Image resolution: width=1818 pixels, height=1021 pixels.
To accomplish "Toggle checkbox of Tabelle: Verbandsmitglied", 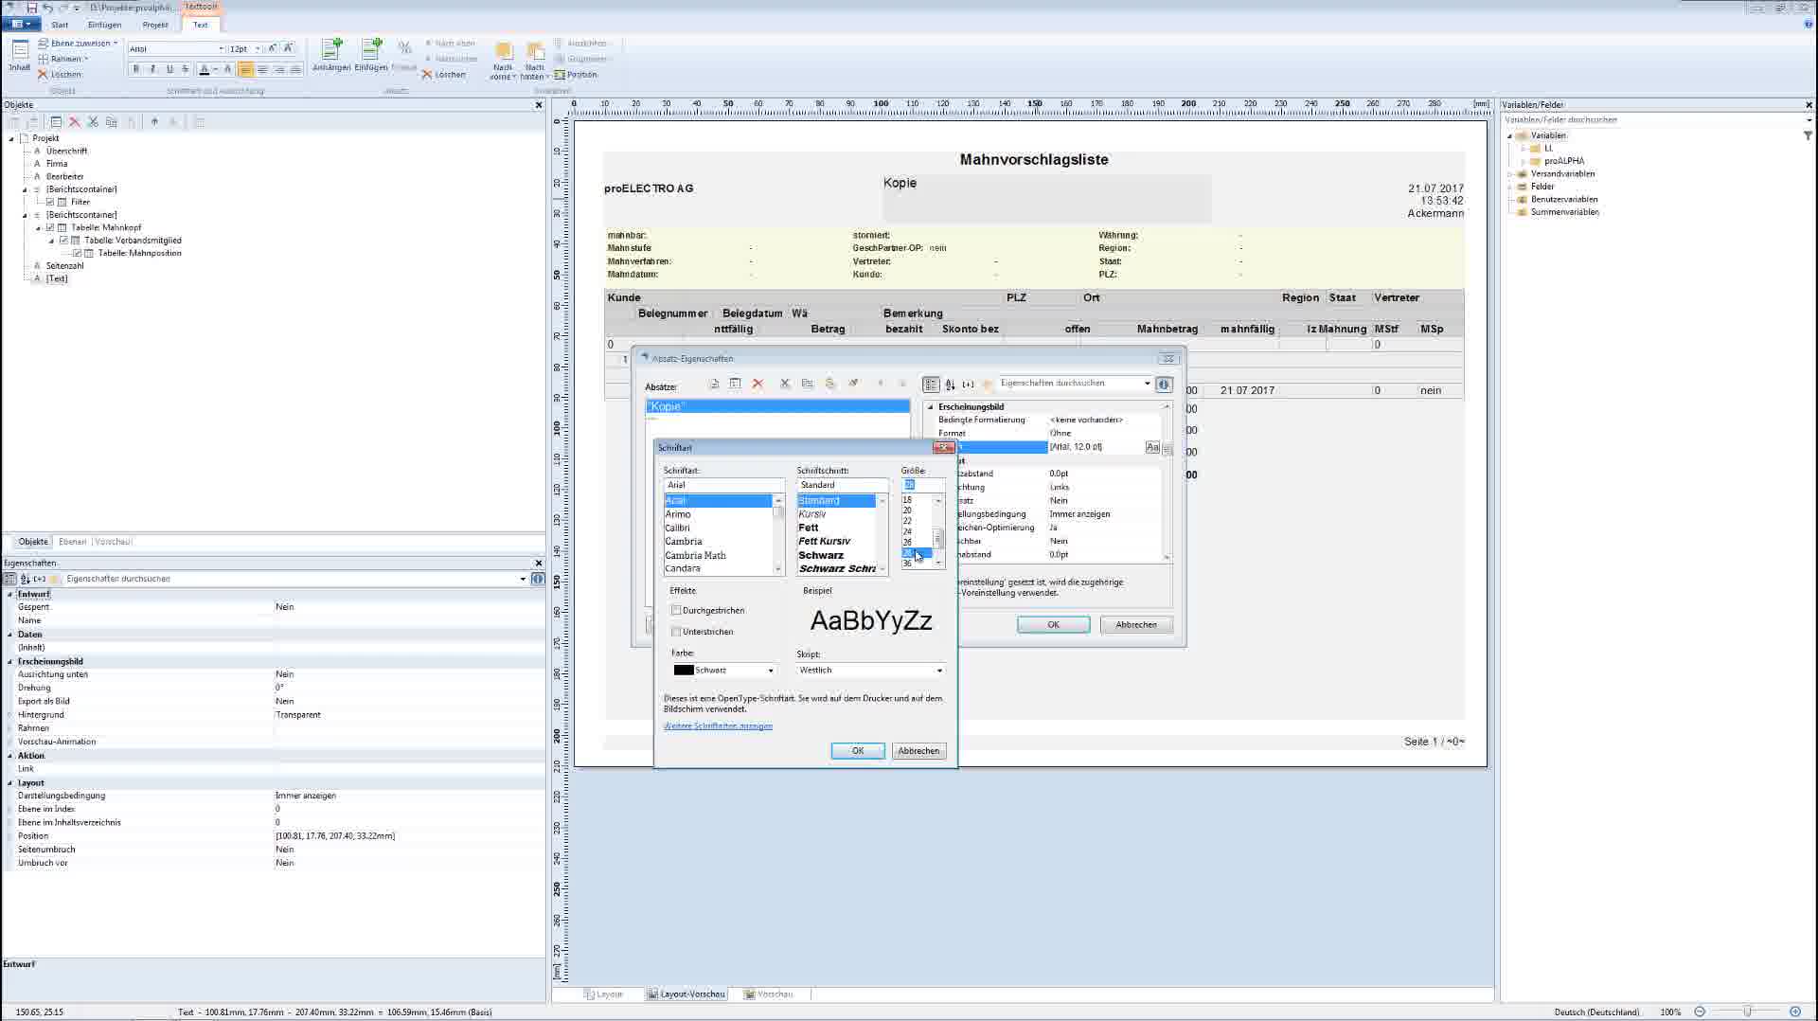I will pyautogui.click(x=63, y=241).
